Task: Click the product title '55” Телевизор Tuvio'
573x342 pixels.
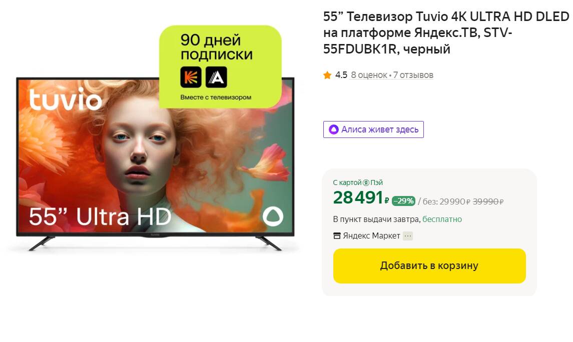Action: (446, 33)
